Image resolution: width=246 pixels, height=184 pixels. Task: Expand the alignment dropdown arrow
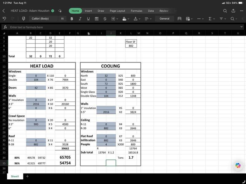pyautogui.click(x=151, y=19)
